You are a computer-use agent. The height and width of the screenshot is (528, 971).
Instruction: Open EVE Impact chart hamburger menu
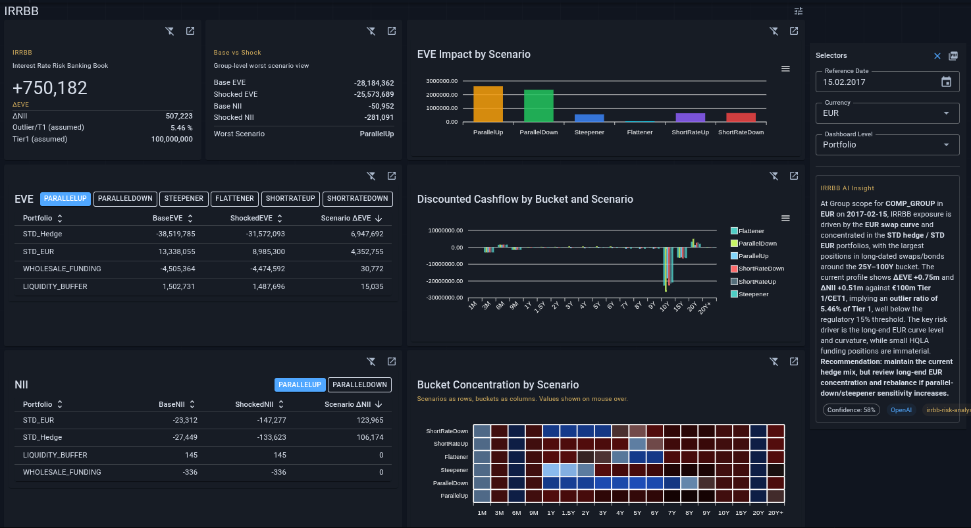(x=785, y=68)
